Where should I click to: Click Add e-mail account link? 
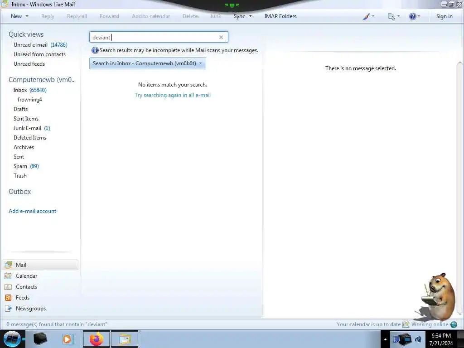pyautogui.click(x=33, y=211)
